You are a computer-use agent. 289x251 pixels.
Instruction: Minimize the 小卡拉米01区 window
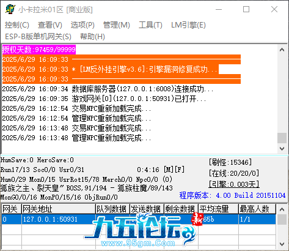click(219, 9)
